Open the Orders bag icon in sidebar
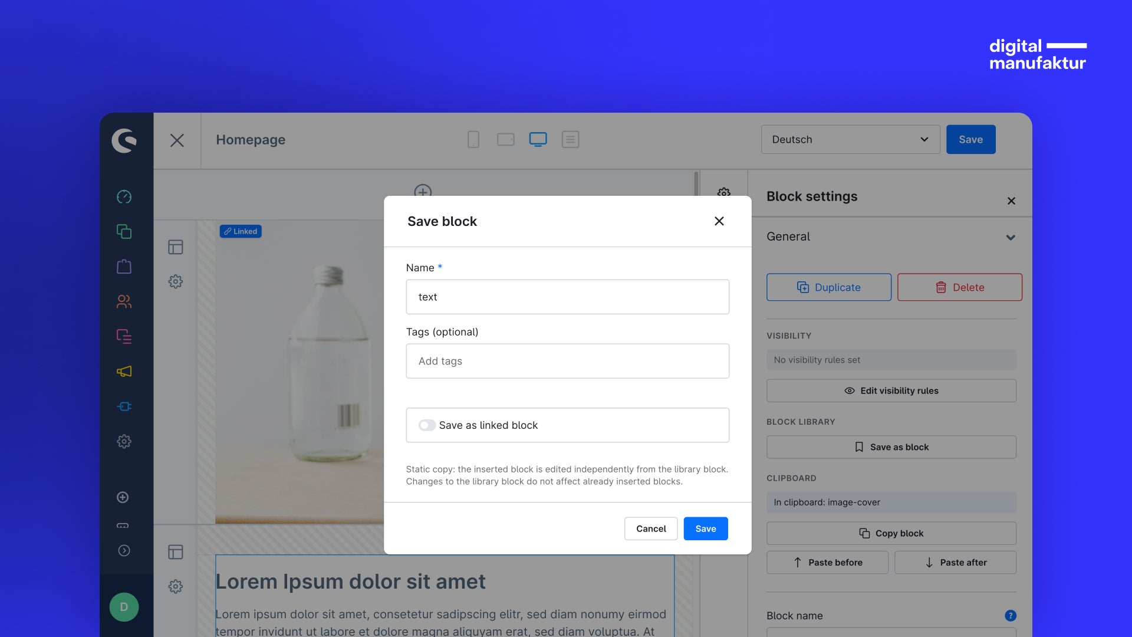 pyautogui.click(x=124, y=267)
